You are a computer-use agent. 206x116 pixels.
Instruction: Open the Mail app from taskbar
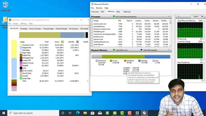tap(100, 113)
